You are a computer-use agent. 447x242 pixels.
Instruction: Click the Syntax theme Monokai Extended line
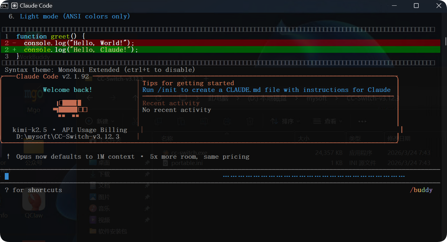(100, 70)
